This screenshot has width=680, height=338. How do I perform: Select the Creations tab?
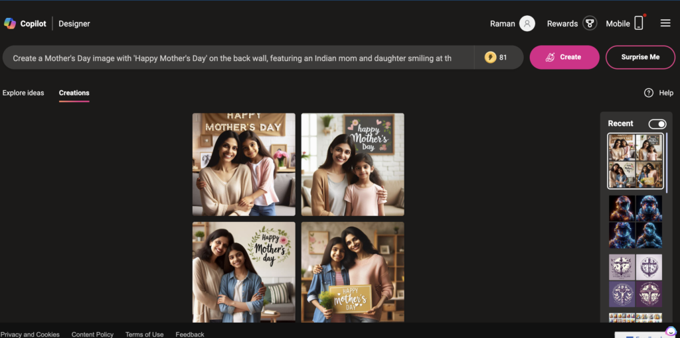click(x=74, y=93)
